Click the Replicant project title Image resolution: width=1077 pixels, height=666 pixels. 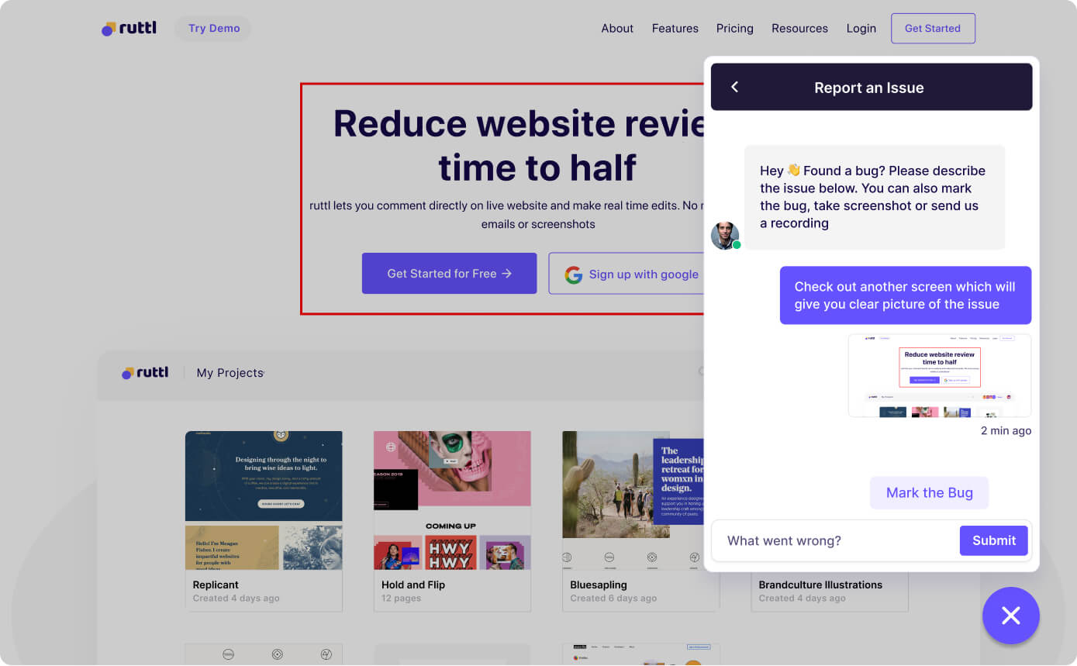pyautogui.click(x=216, y=585)
